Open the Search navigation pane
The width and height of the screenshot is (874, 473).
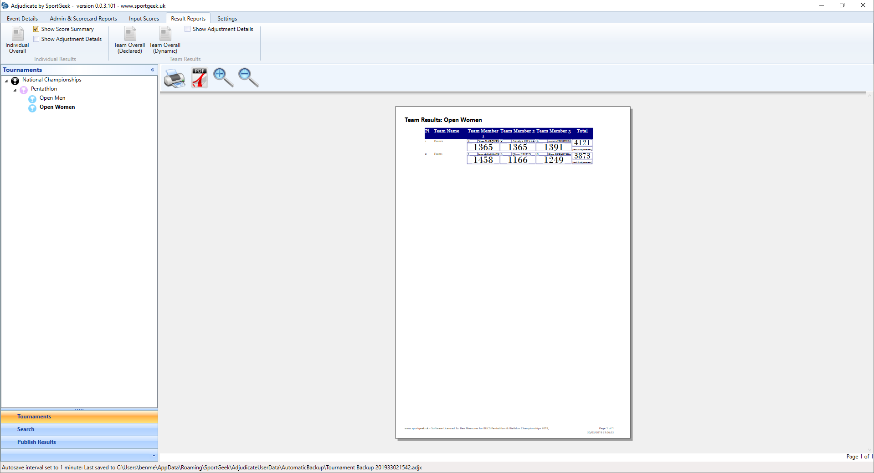click(x=79, y=429)
